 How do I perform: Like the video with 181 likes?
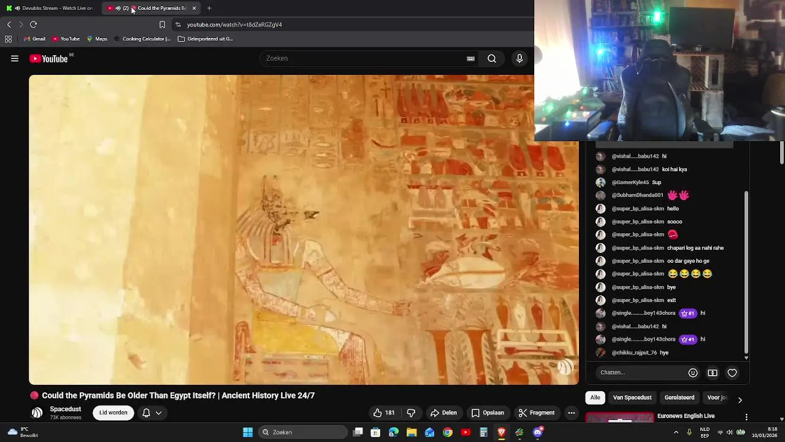tap(384, 413)
